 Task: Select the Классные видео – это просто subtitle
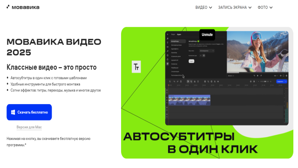click(x=52, y=67)
